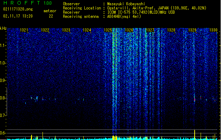This screenshot has height=140, width=221.
Task: Click the date stamp 02.11.17 13:20
Action: [18, 16]
